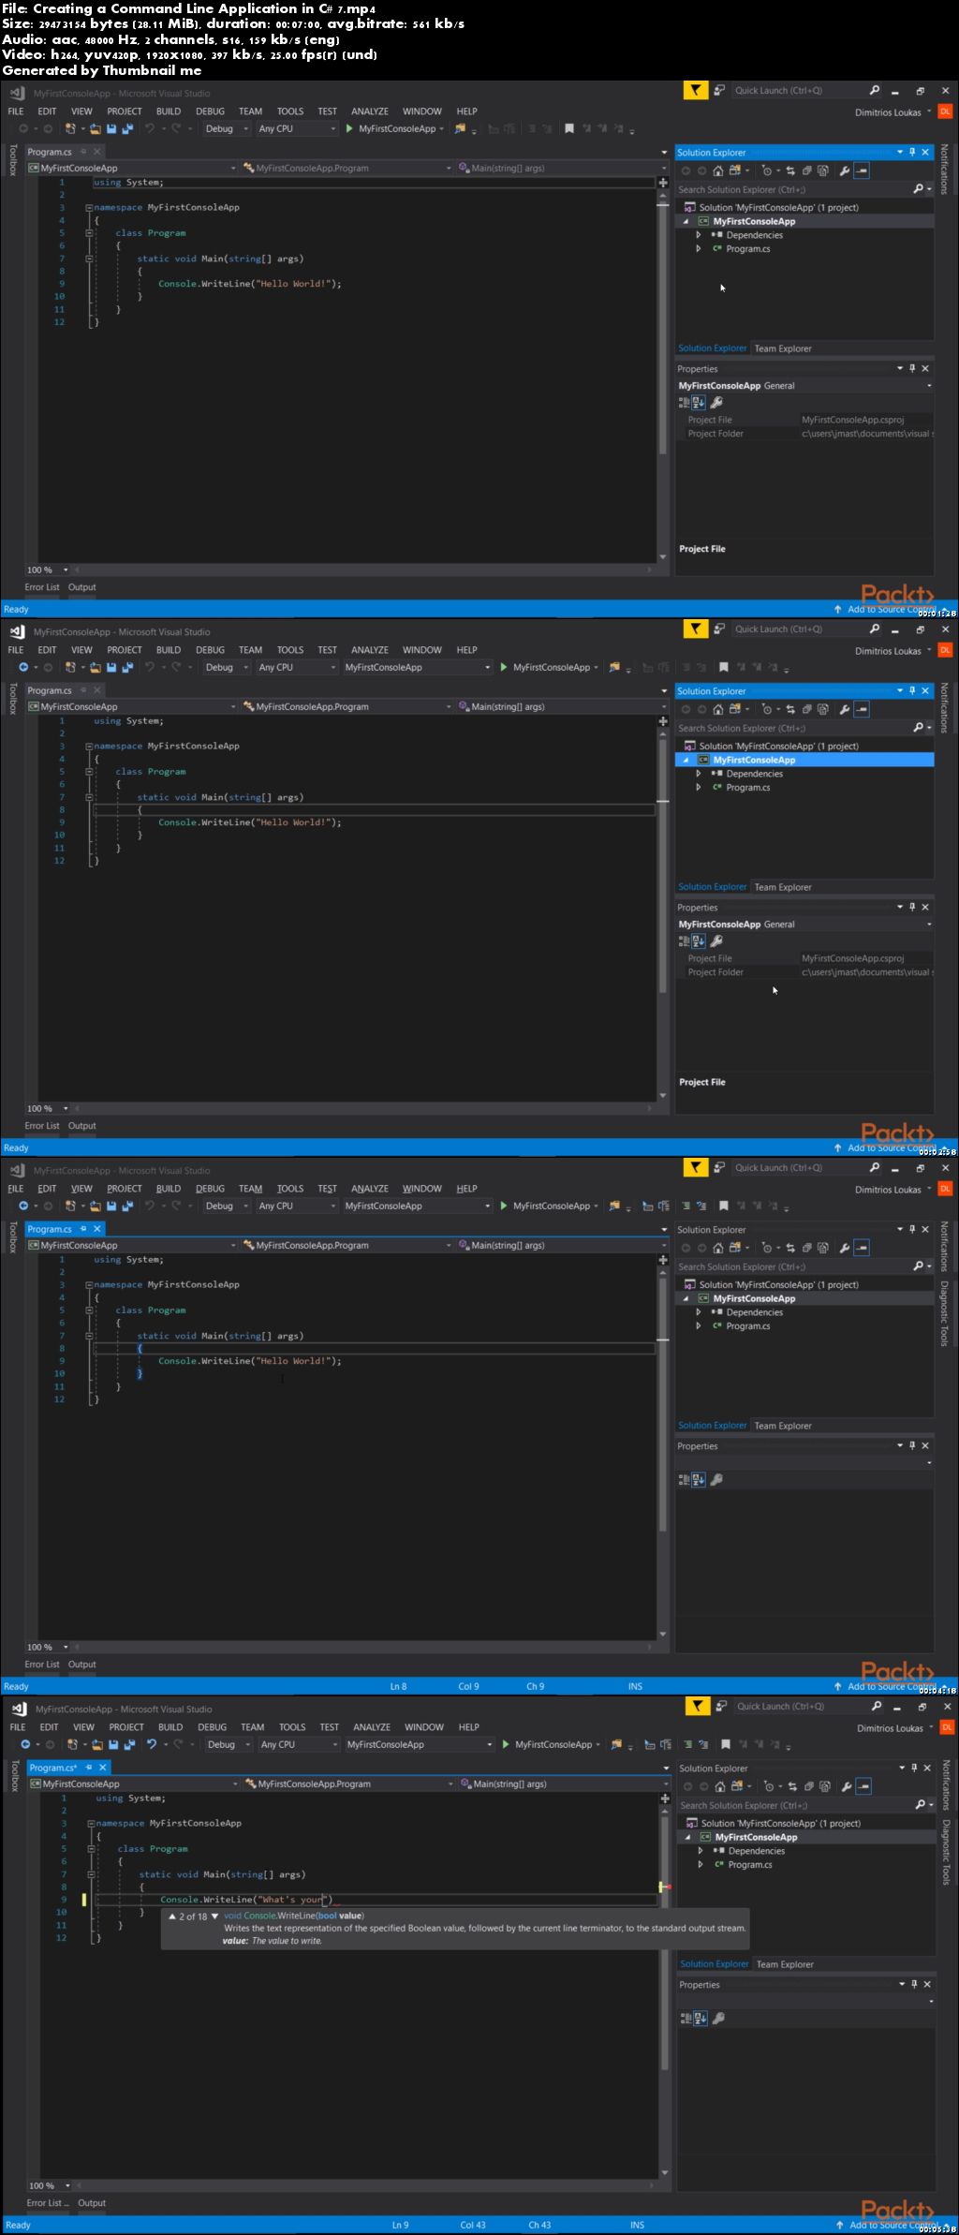Open MyFirstConsoleApp.Program type dropdown in first frame
The height and width of the screenshot is (2235, 959).
(347, 168)
